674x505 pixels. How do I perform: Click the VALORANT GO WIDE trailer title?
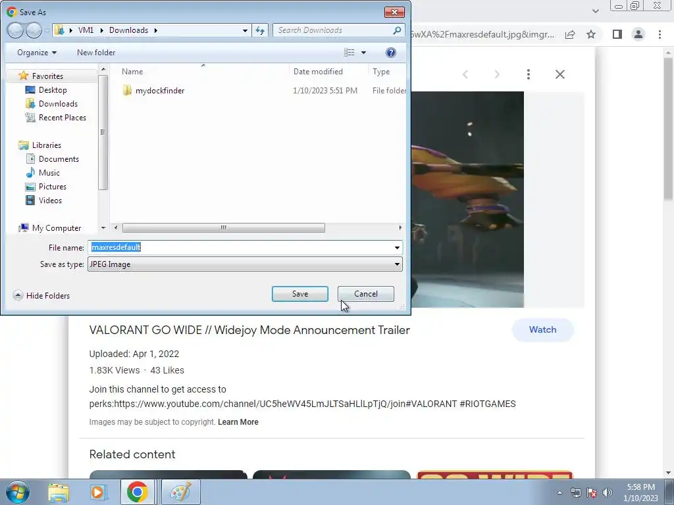click(249, 330)
